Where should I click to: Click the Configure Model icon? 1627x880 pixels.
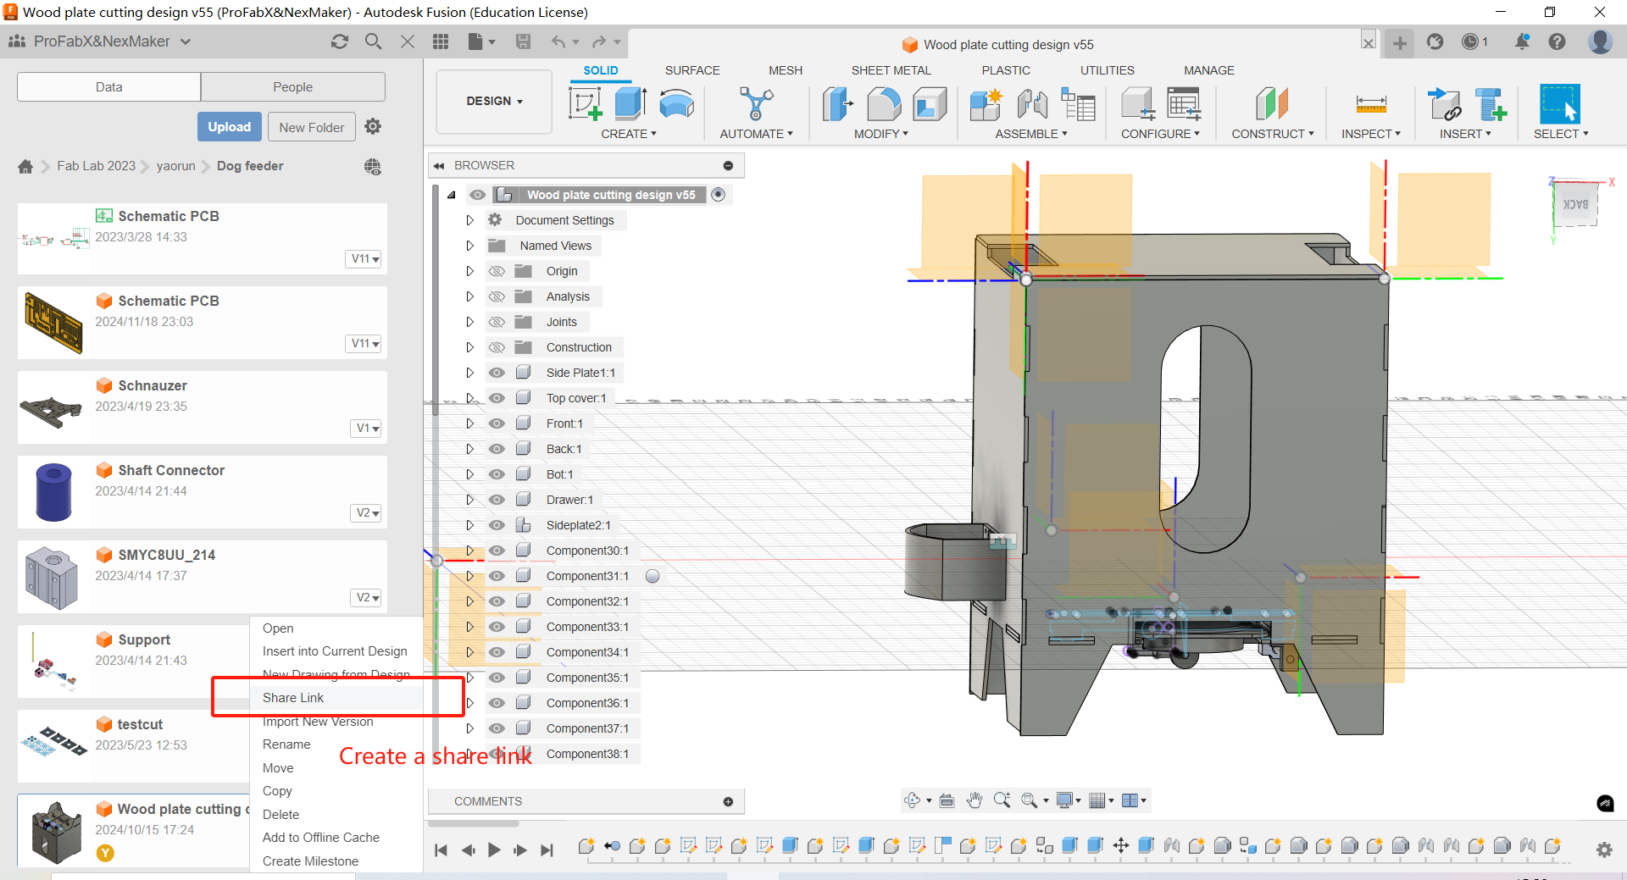point(1138,104)
